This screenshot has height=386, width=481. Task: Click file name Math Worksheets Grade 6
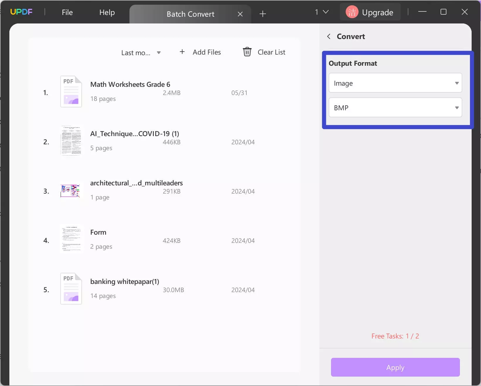point(130,84)
